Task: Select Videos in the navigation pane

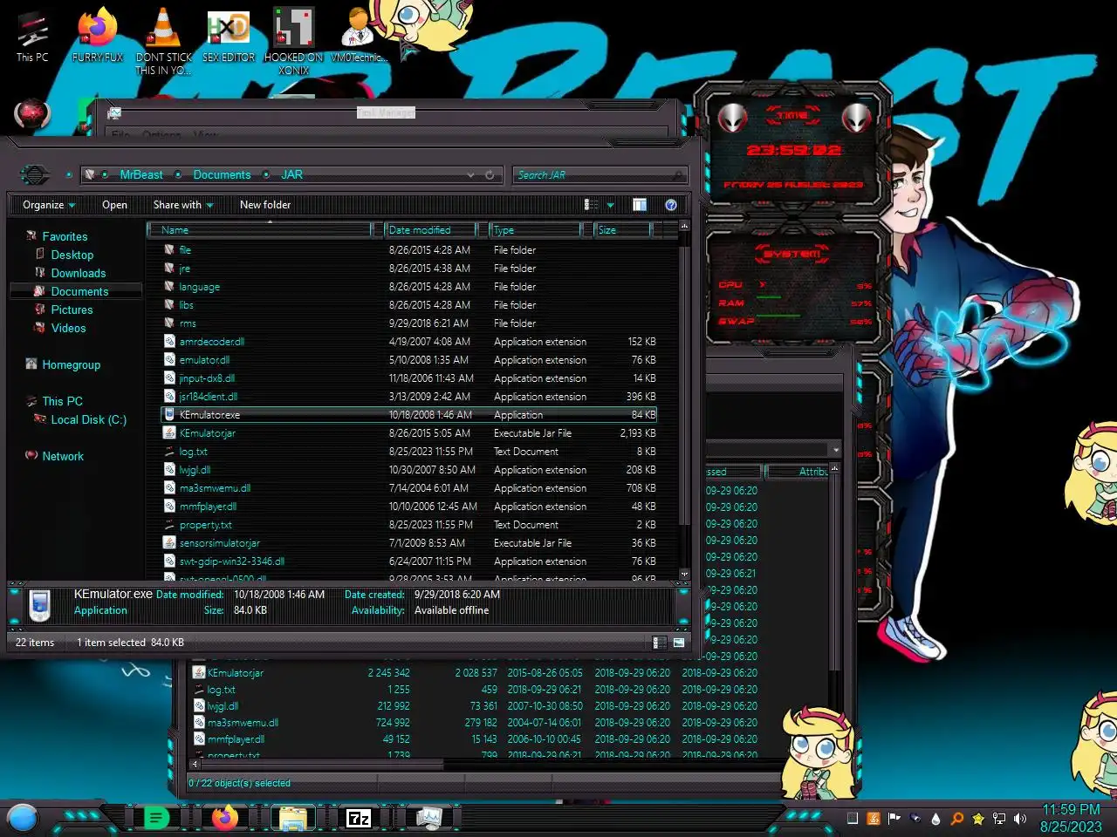Action: pyautogui.click(x=68, y=328)
